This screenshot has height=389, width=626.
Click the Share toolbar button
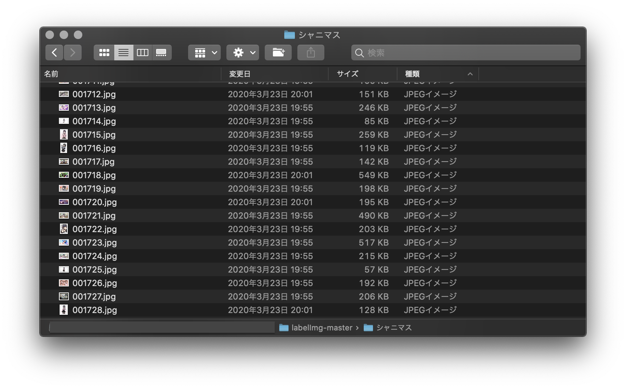(311, 53)
